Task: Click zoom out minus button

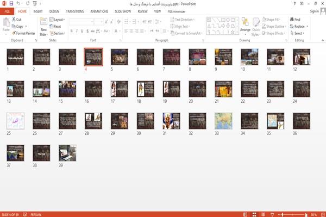Action: (x=279, y=214)
